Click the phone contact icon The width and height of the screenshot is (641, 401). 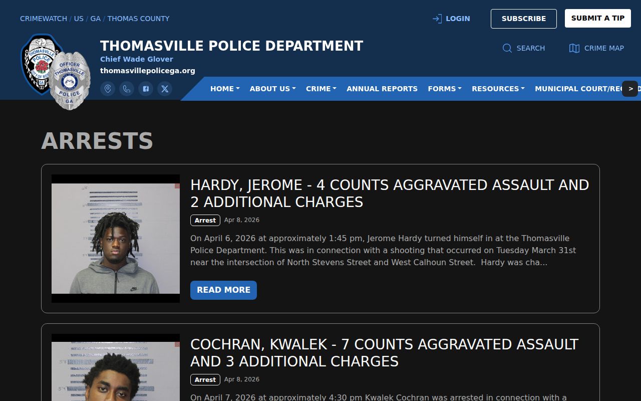[127, 89]
